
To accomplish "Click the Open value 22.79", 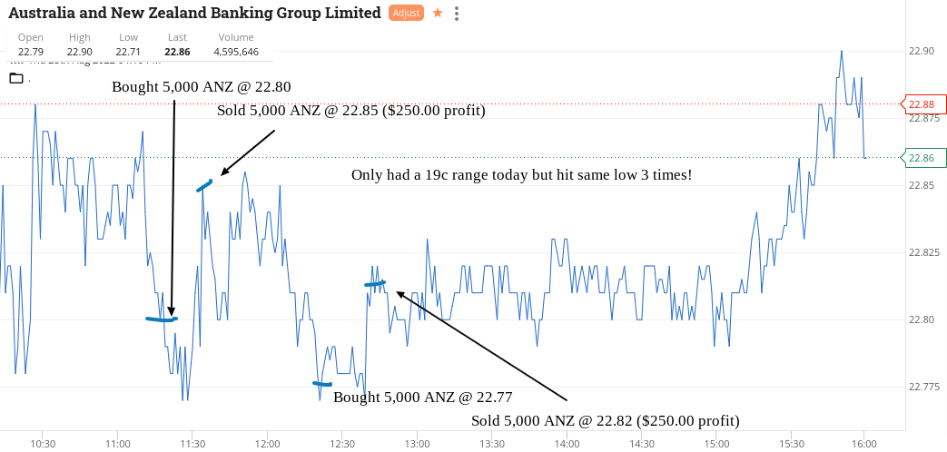I will pyautogui.click(x=31, y=52).
